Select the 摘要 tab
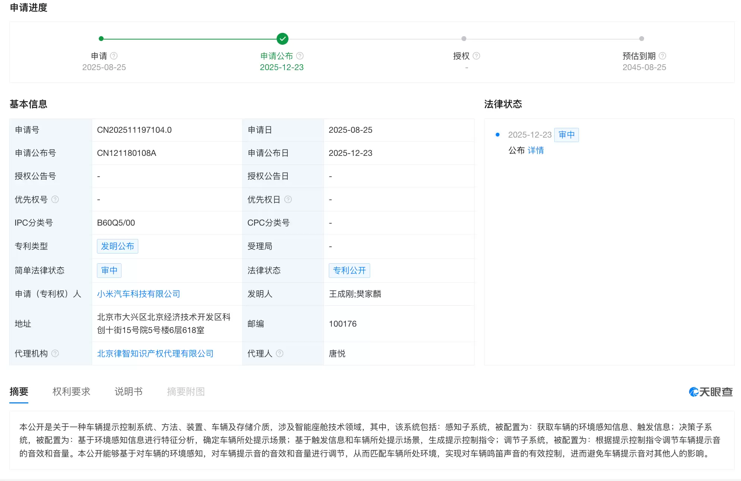The image size is (741, 481). pyautogui.click(x=20, y=392)
